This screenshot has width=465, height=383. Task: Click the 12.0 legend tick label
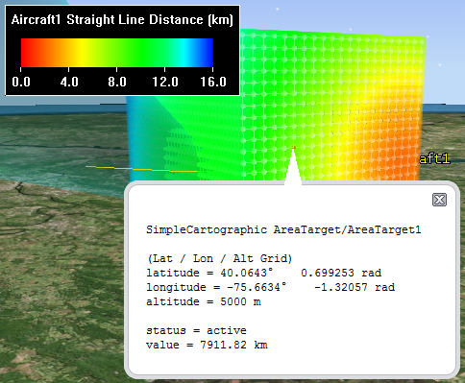pos(165,82)
